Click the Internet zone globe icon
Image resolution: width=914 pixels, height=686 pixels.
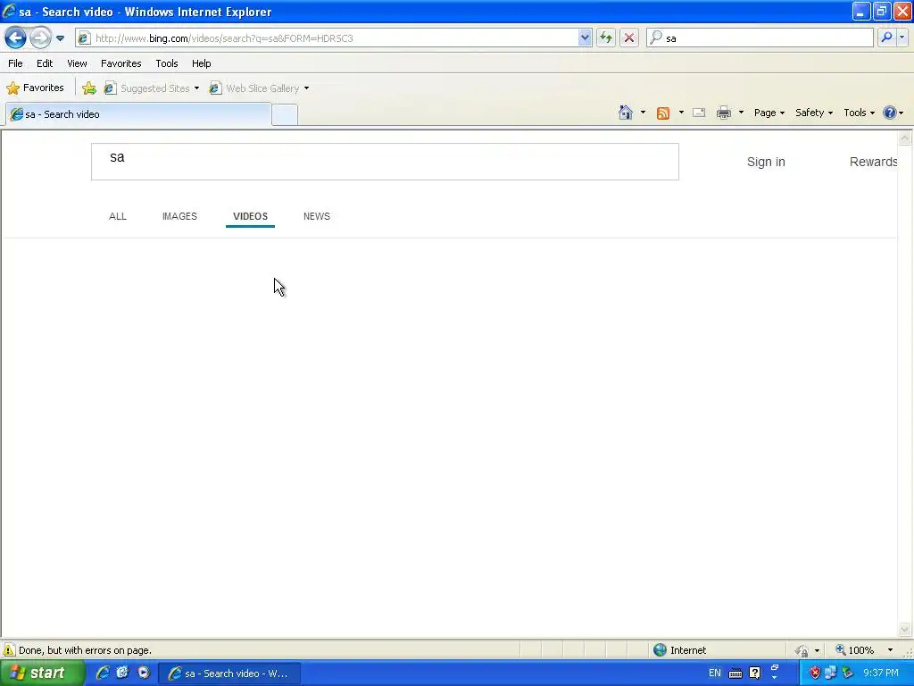(x=660, y=650)
